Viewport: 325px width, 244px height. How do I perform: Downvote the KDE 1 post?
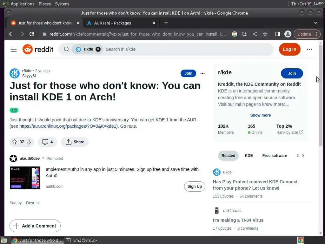click(x=29, y=142)
